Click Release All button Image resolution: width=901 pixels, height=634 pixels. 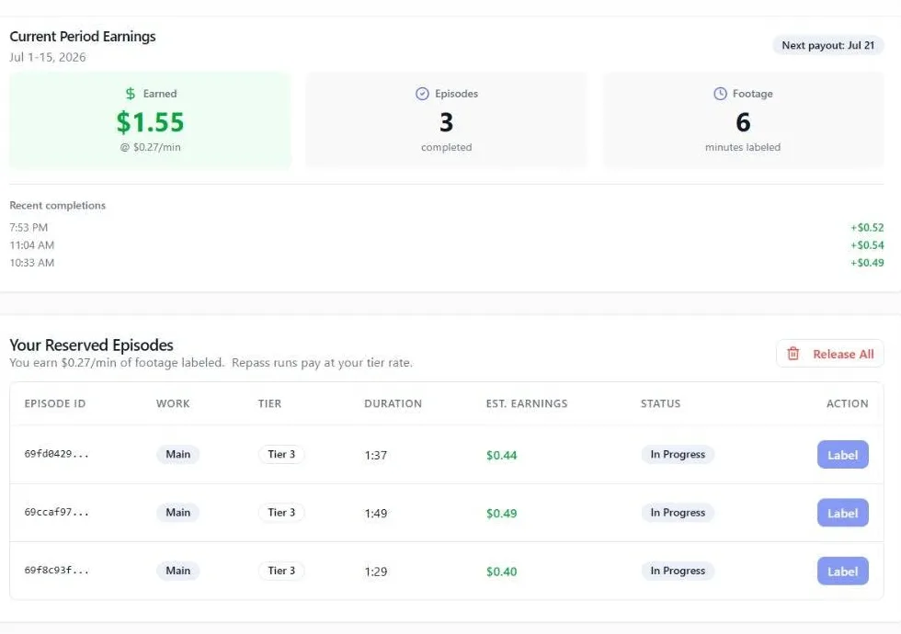829,354
